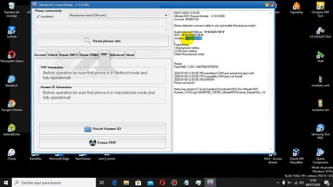333x187 pixels.
Task: Open the Repair CDMA tab
Action: pyautogui.click(x=89, y=55)
